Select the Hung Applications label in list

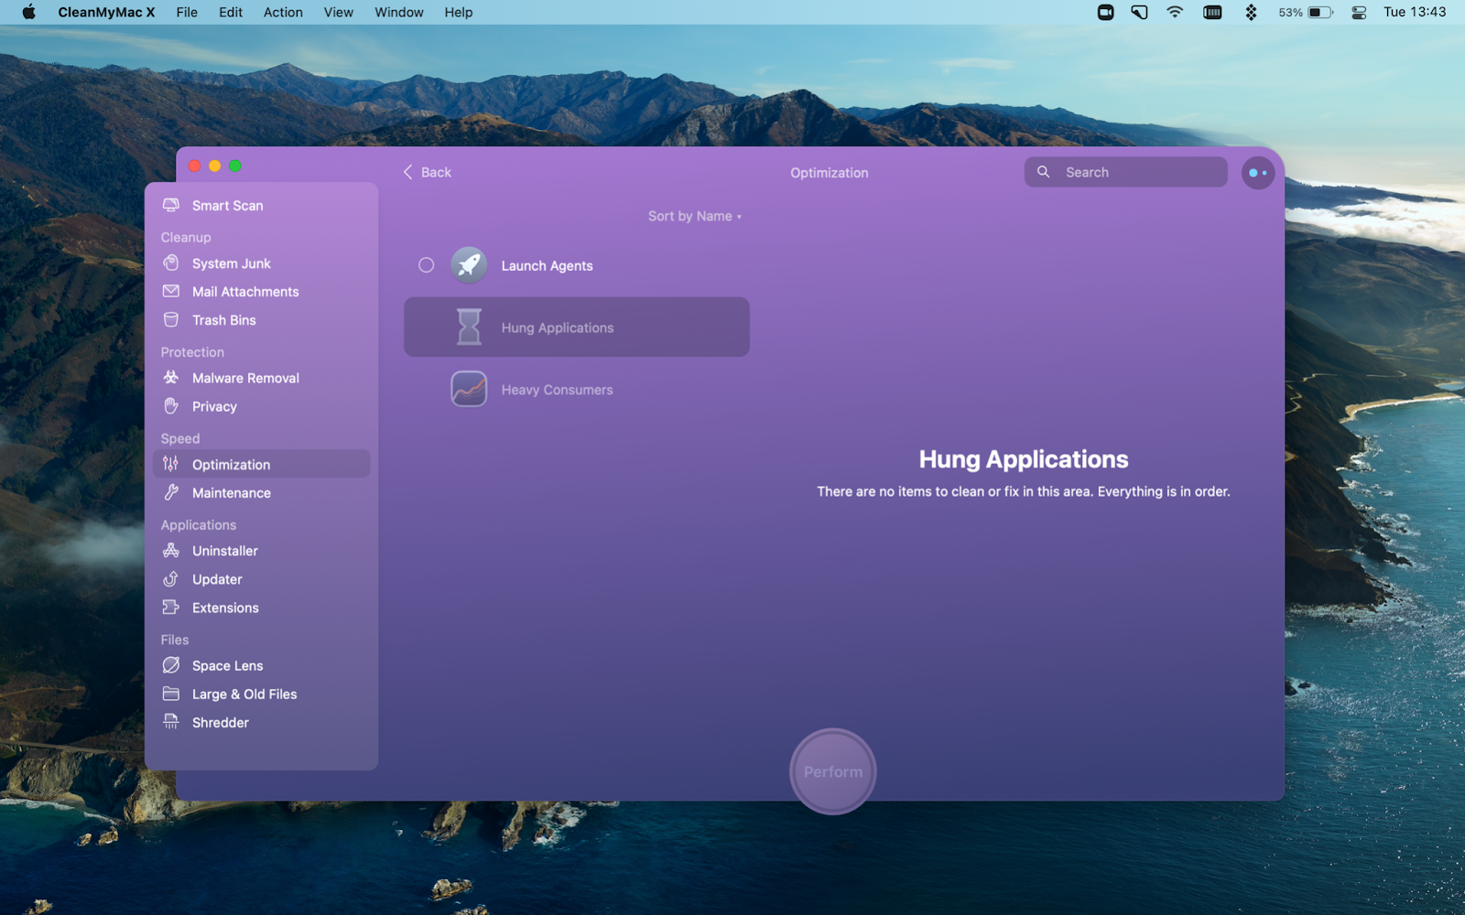pos(558,328)
